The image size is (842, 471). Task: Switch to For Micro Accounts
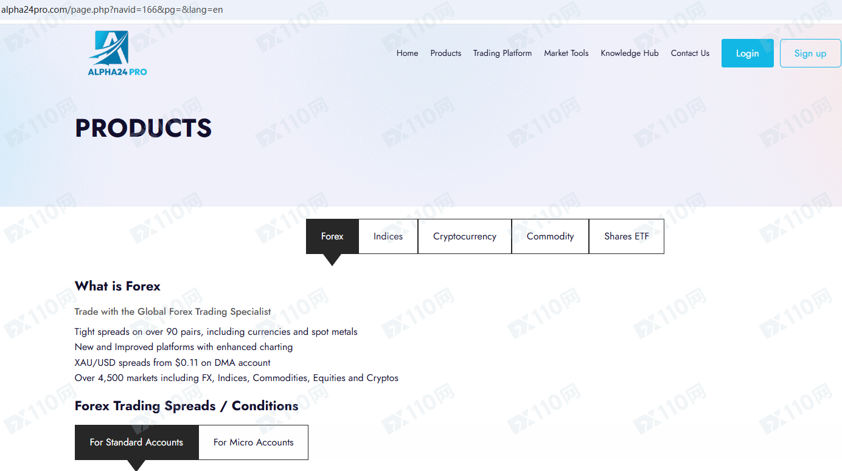point(253,442)
